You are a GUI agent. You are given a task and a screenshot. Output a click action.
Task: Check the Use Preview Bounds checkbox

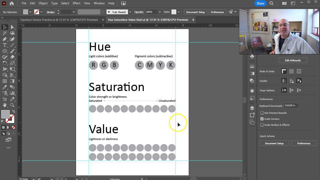pyautogui.click(x=262, y=113)
